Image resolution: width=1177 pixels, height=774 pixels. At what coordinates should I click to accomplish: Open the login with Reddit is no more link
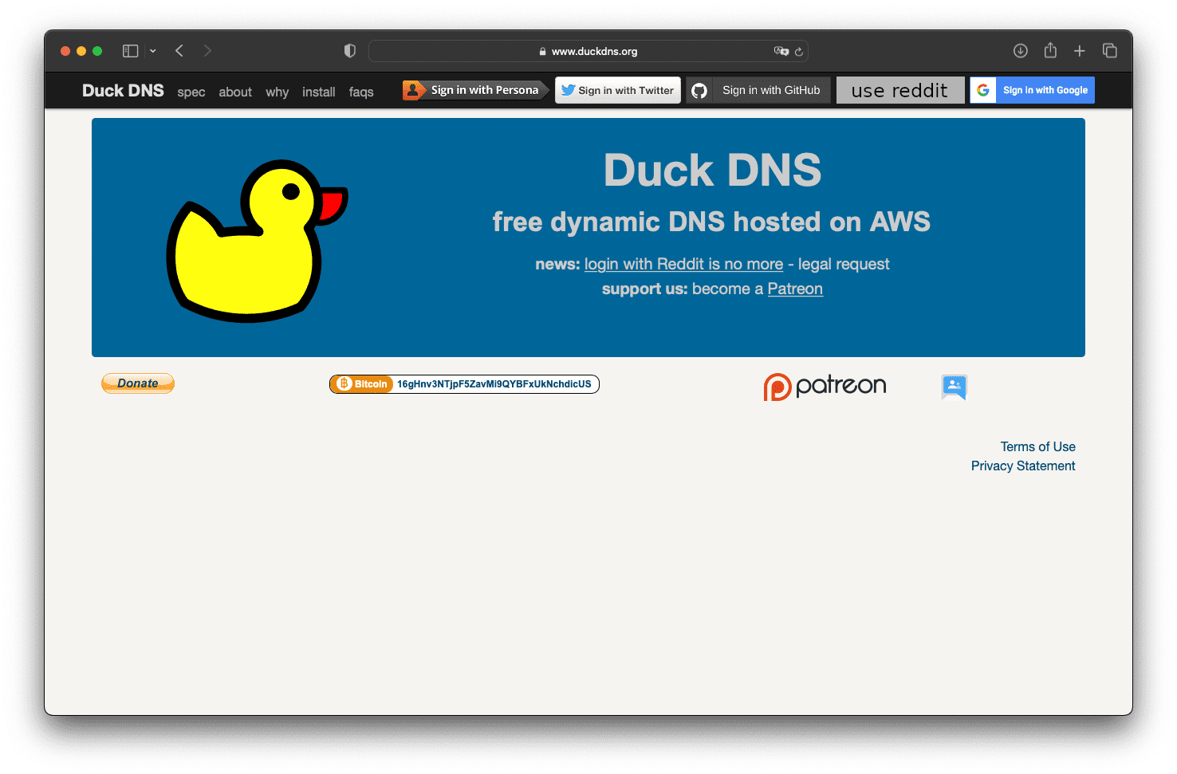[x=683, y=264]
